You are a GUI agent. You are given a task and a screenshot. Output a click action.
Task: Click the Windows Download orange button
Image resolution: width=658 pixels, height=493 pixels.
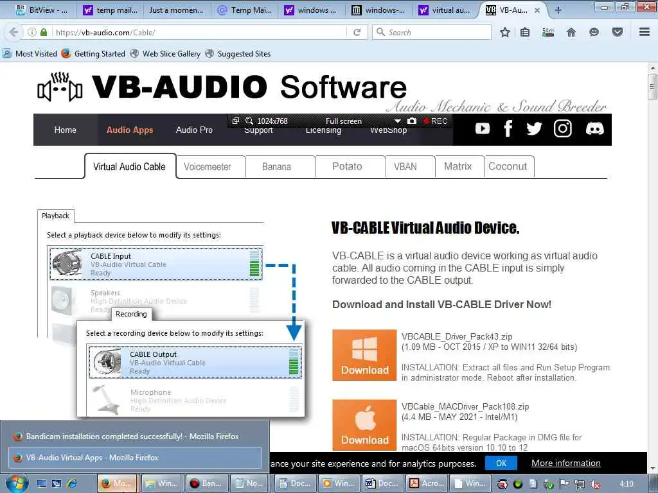tap(364, 355)
